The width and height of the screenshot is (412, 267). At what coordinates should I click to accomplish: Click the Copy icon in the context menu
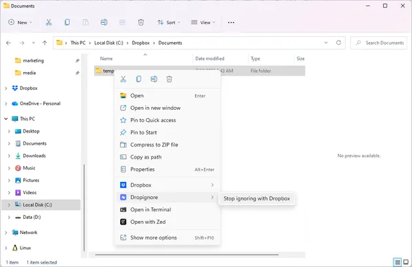(x=139, y=79)
